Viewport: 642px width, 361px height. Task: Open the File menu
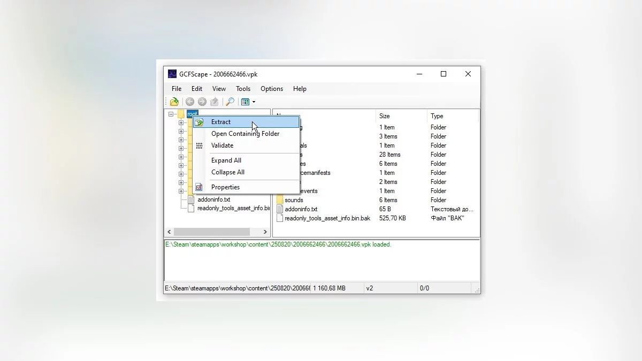[x=177, y=89]
